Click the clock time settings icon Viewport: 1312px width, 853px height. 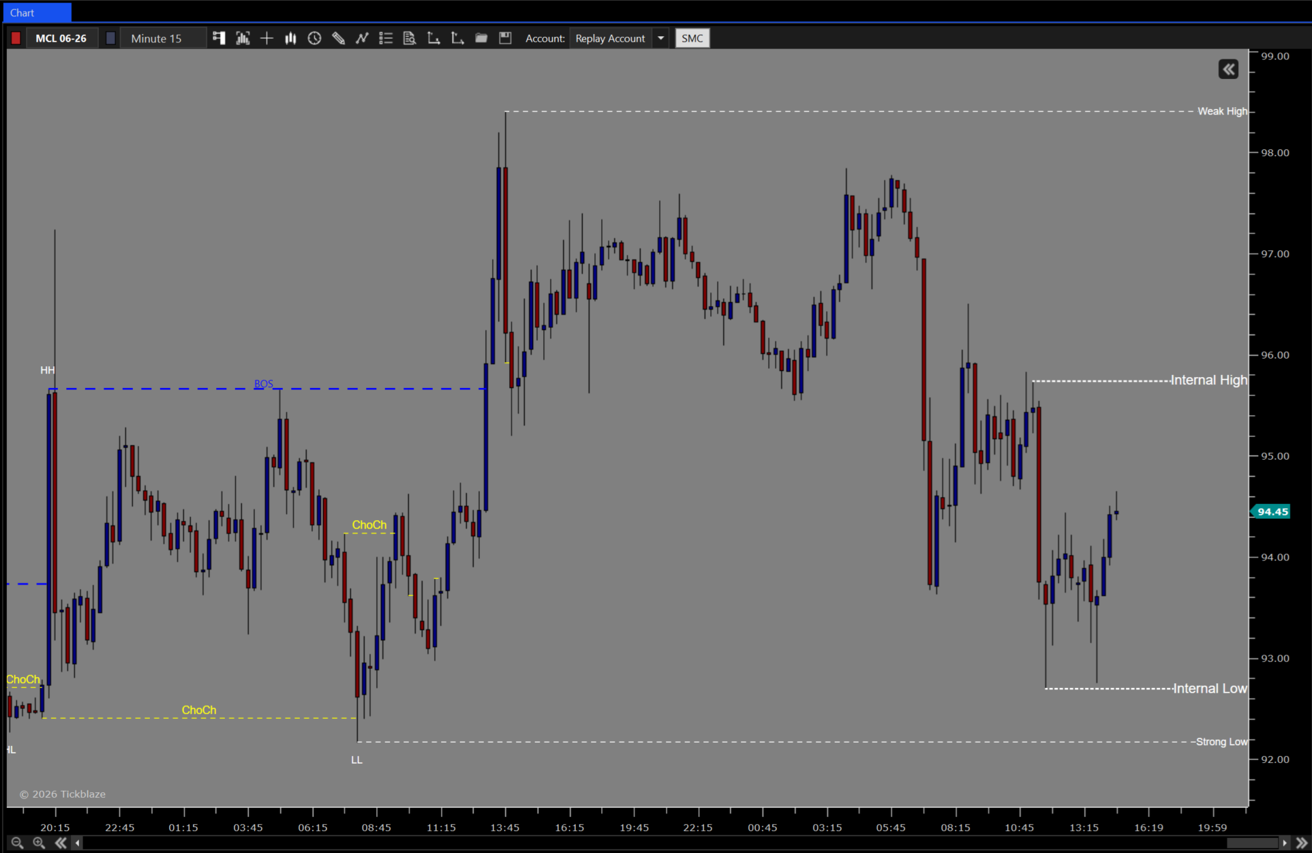314,38
